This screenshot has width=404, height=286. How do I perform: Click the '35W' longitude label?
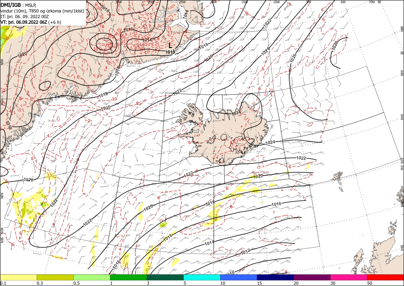point(118,2)
